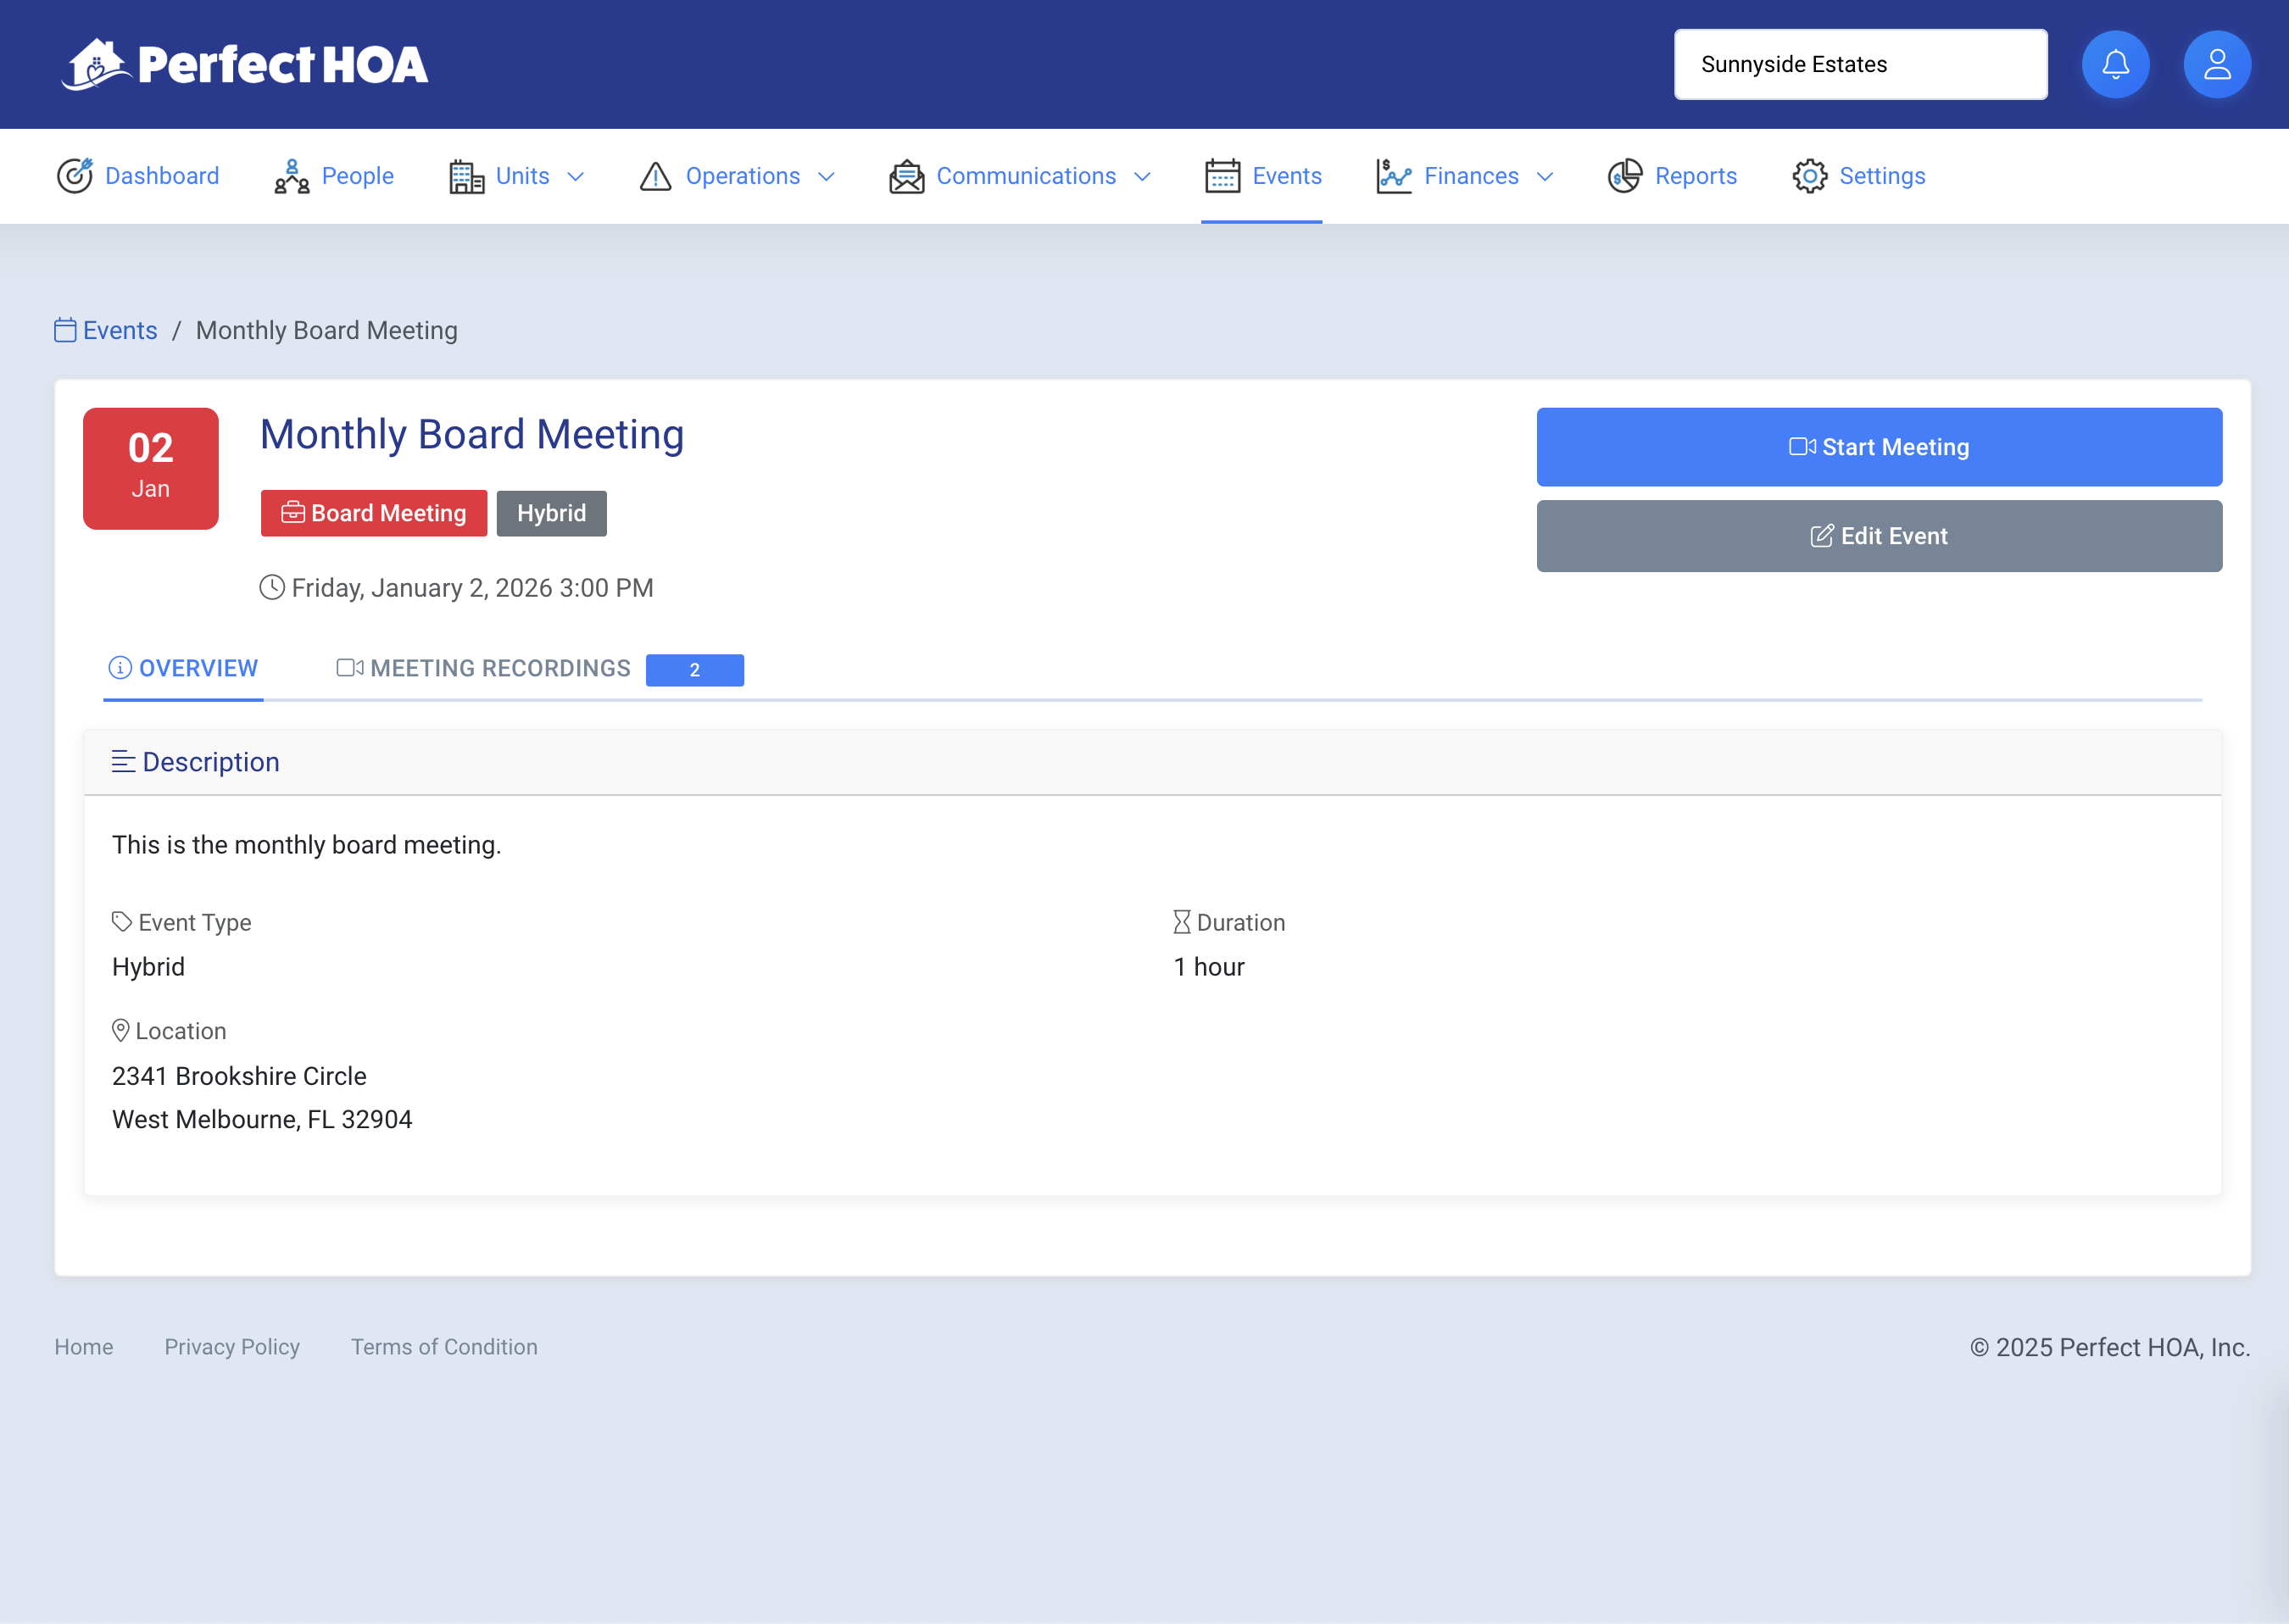Click the People group icon
Screen dimensions: 2289x1624
click(x=292, y=176)
